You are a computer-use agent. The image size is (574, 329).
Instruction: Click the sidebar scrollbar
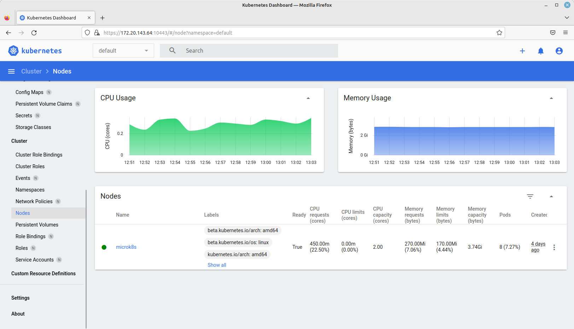(x=86, y=259)
